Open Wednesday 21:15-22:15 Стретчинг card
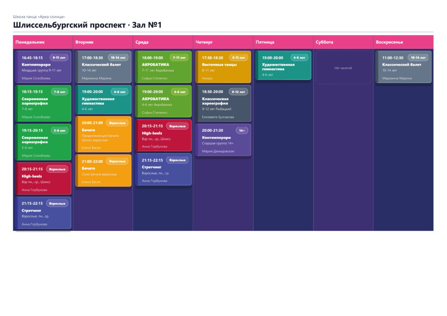Viewport: 447px width, 316px height. pyautogui.click(x=164, y=169)
